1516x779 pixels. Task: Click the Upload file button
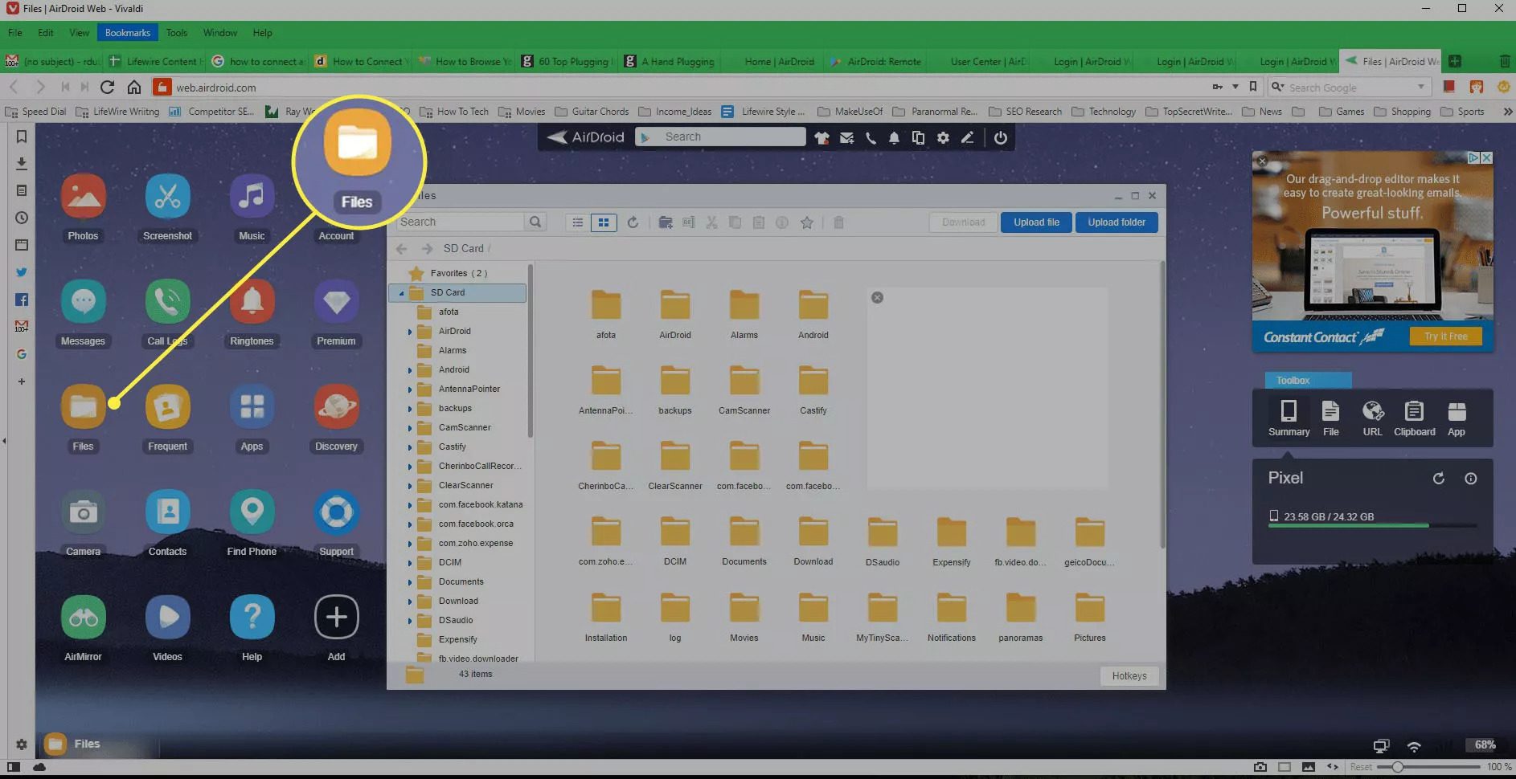click(x=1036, y=222)
